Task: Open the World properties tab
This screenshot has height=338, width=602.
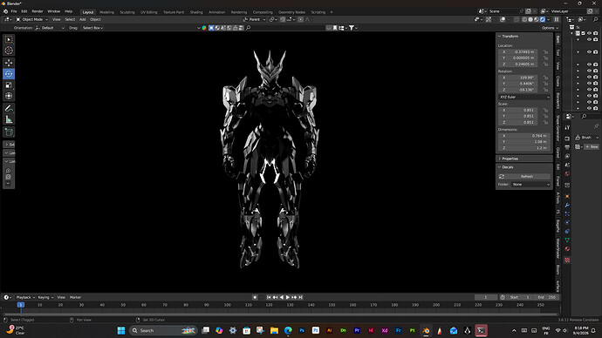Action: 567,173
